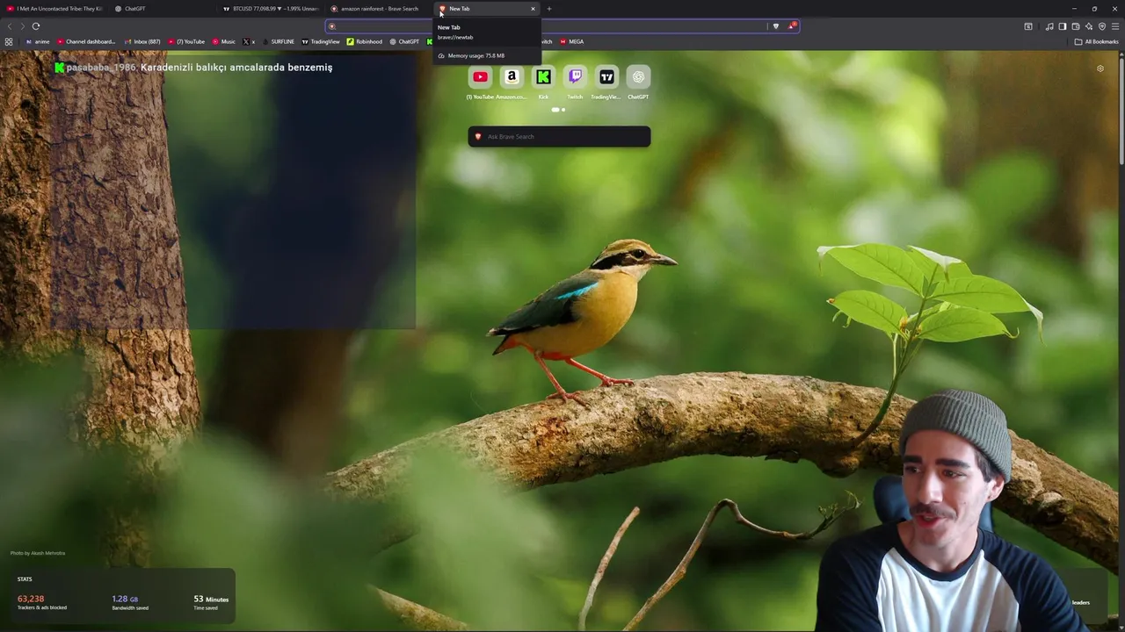Open the (7) YouTube bookmark
Viewport: 1125px width, 632px height.
click(x=186, y=41)
